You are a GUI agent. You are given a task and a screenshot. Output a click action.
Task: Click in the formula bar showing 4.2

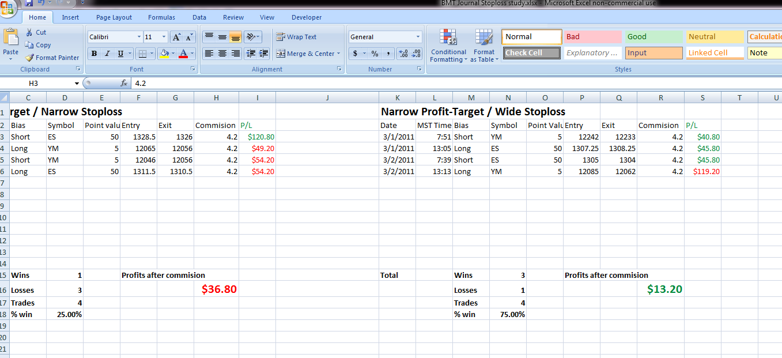pos(455,83)
